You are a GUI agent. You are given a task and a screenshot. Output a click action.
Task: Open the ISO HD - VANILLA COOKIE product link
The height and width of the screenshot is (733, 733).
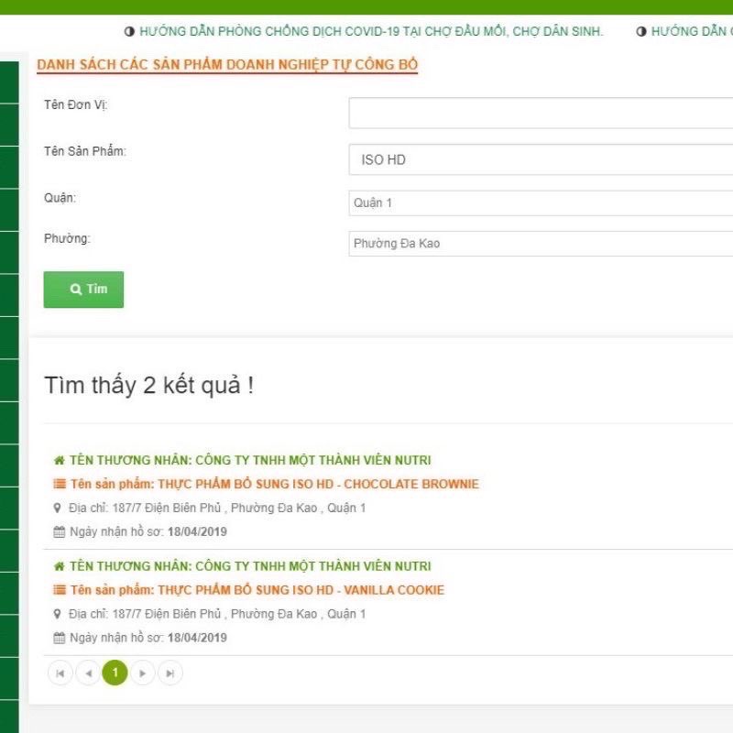tap(301, 590)
